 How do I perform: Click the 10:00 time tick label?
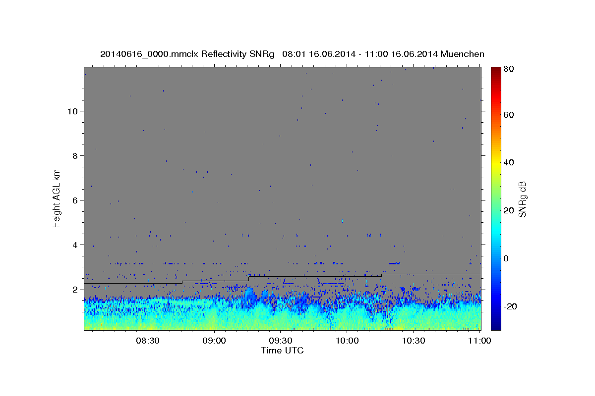coord(347,341)
